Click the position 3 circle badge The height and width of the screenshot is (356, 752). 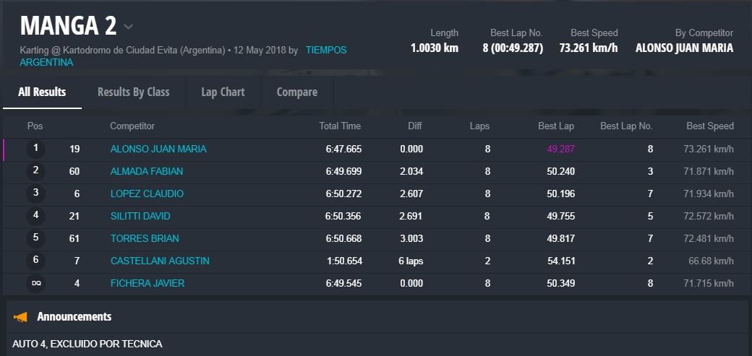(35, 194)
